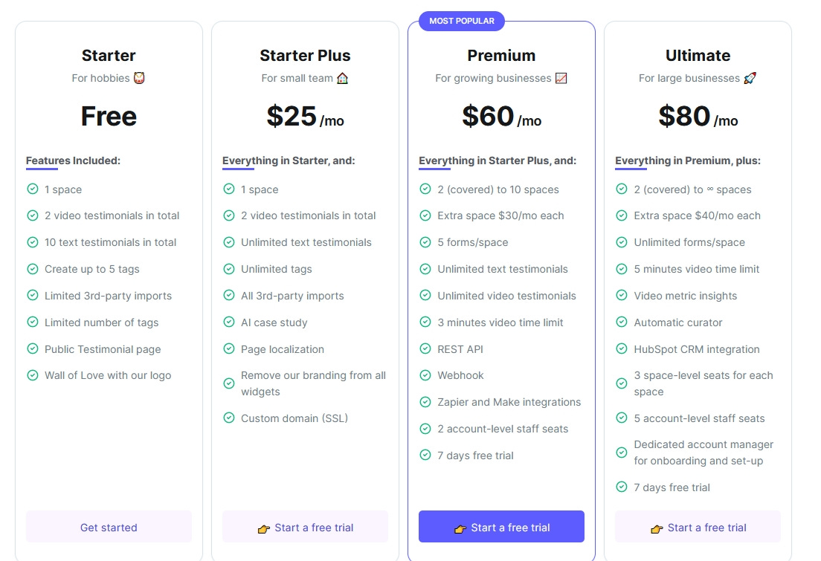The height and width of the screenshot is (561, 821).
Task: Click the check icon beside HubSpot CRM integration
Action: click(622, 348)
